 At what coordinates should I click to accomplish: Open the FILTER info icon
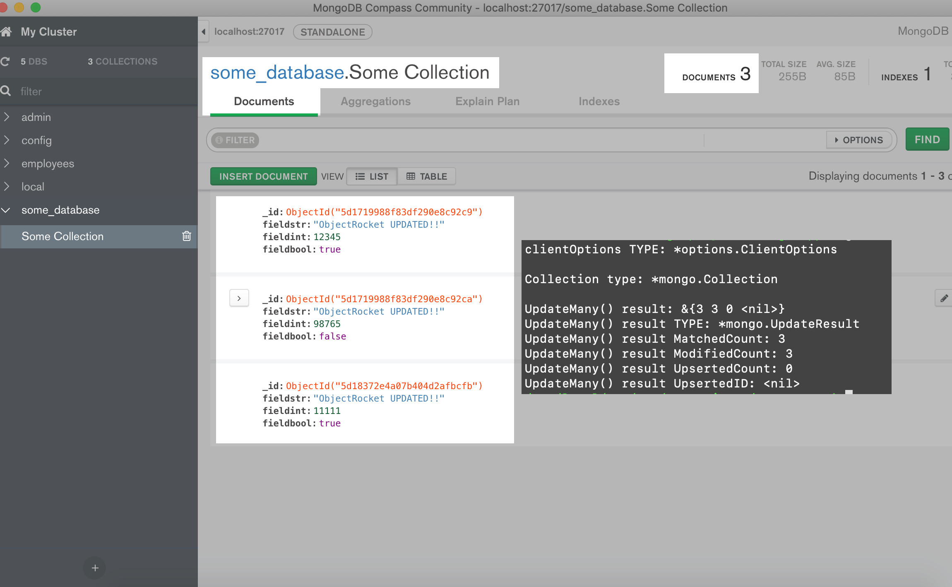pyautogui.click(x=218, y=140)
